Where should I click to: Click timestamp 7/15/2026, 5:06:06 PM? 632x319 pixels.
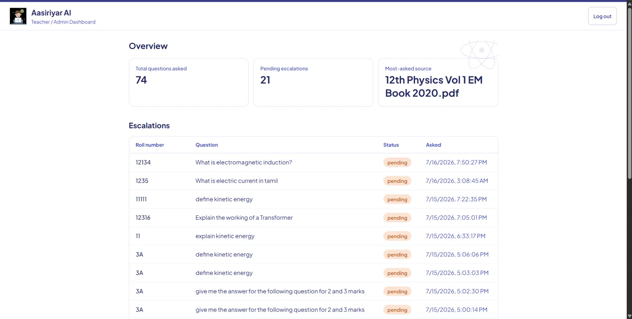tap(457, 255)
